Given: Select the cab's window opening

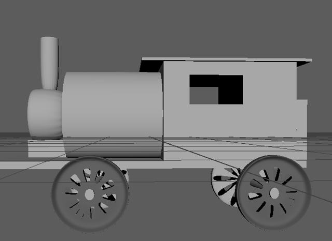Looking at the screenshot, I should point(216,89).
